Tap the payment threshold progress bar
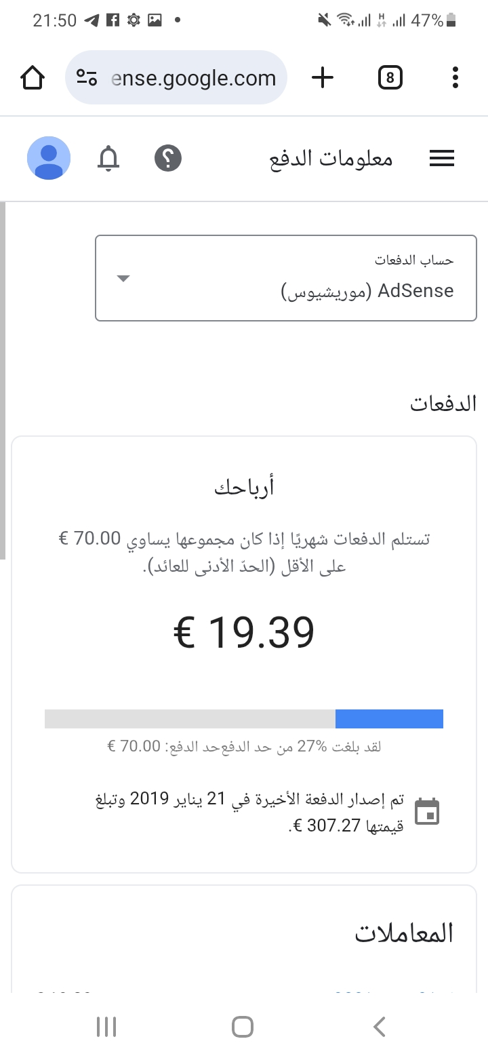The width and height of the screenshot is (488, 1058). click(x=244, y=719)
